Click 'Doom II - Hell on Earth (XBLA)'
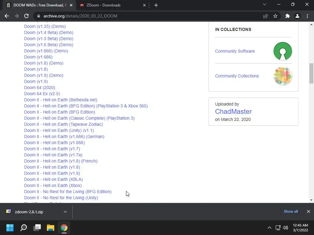The width and height of the screenshot is (314, 235). [53, 179]
